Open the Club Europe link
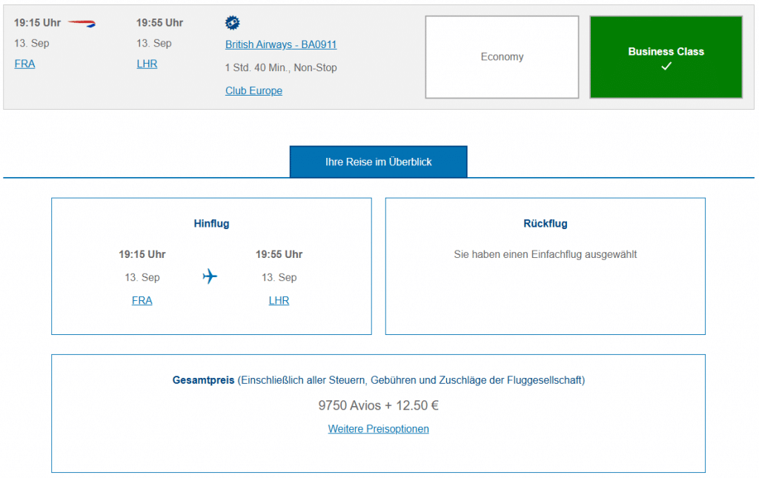Viewport: 759px width, 478px height. point(253,90)
